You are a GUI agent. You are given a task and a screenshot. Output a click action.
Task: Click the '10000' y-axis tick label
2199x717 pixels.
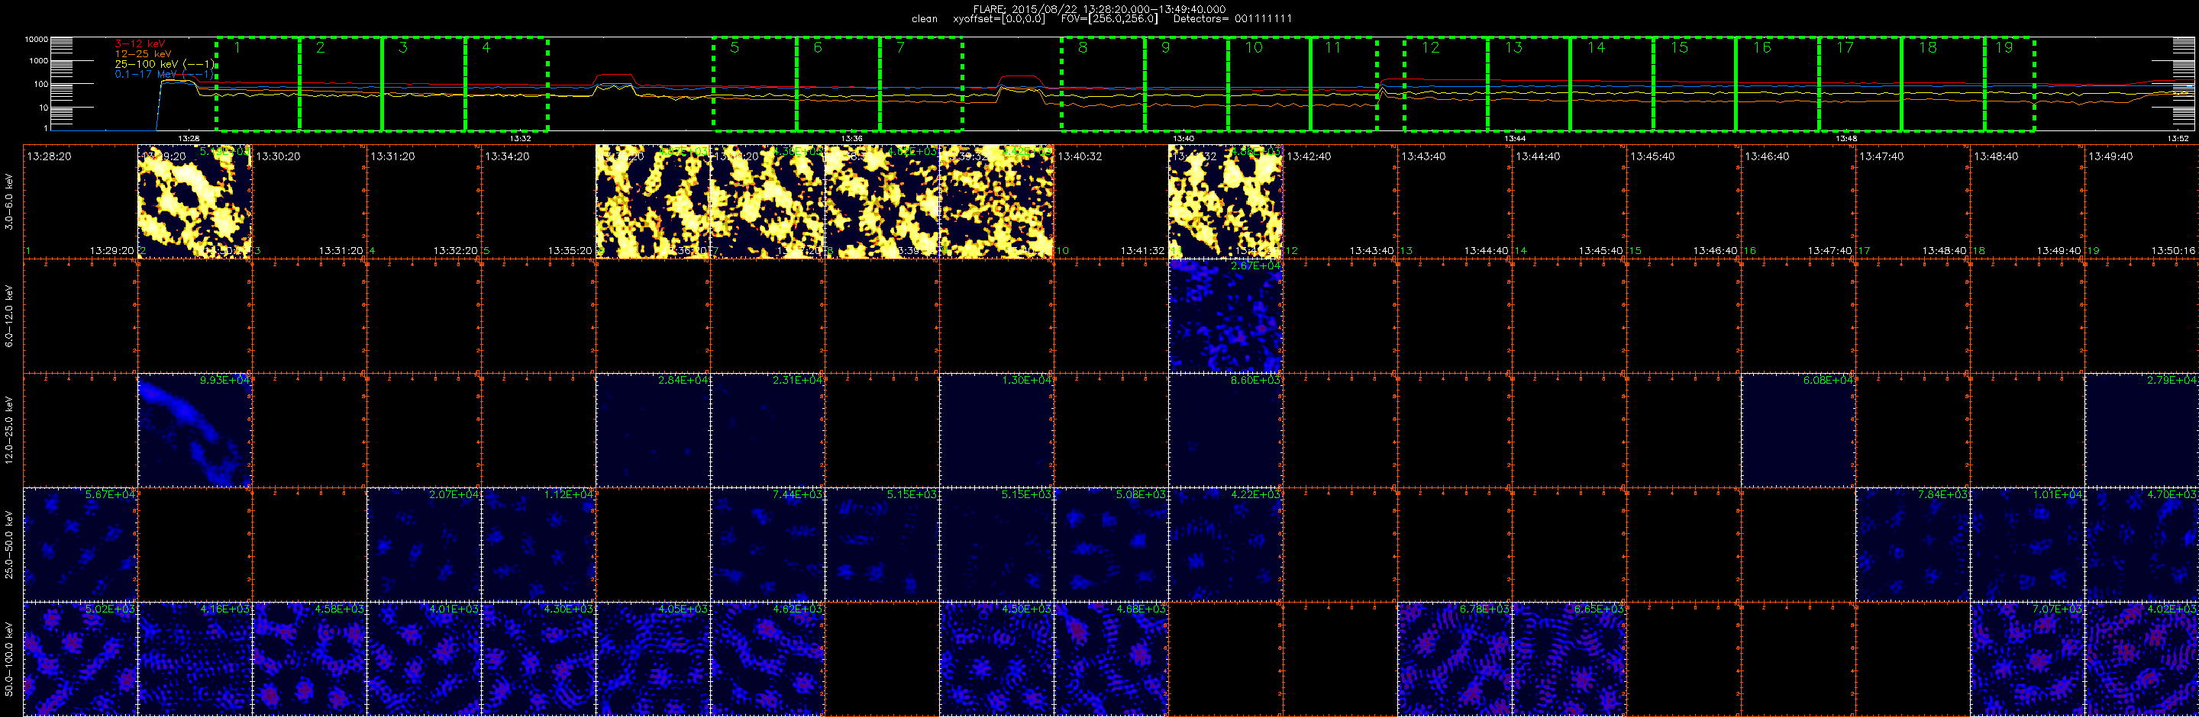tap(36, 39)
